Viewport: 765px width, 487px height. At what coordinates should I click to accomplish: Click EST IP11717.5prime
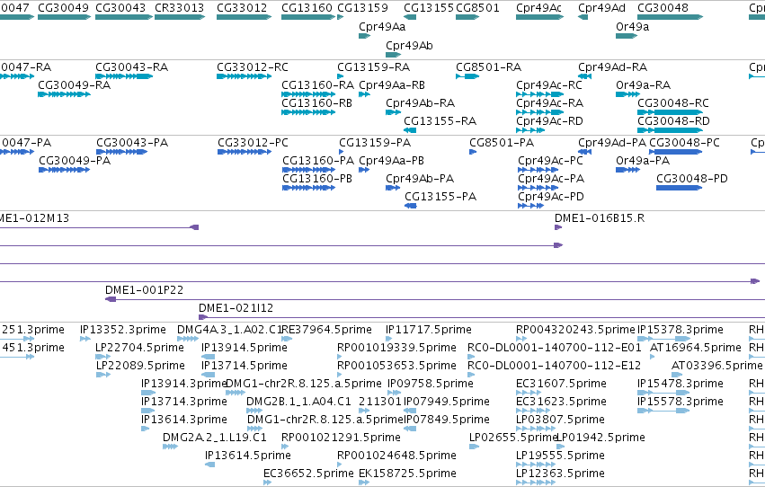point(389,339)
